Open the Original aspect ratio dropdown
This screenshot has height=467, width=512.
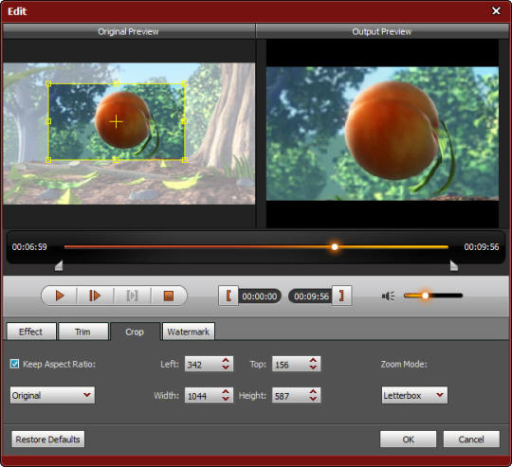tap(52, 395)
